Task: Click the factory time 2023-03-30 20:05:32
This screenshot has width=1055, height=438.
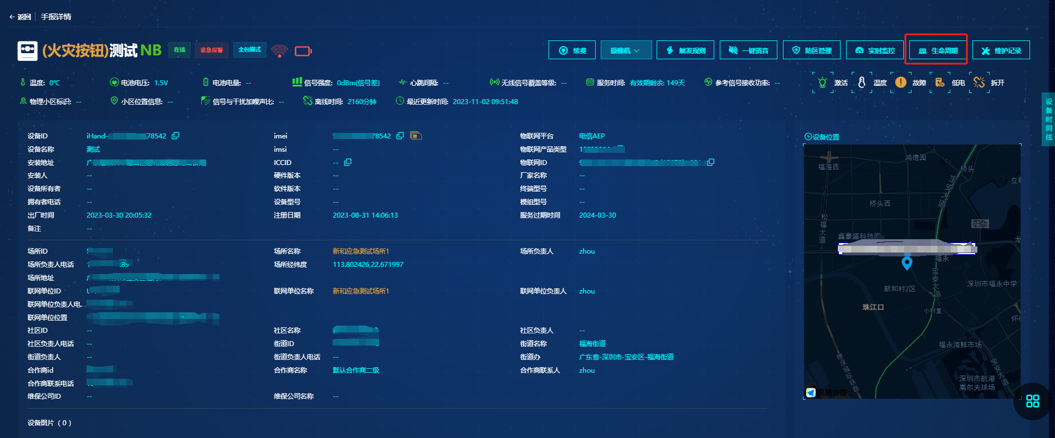Action: (119, 215)
